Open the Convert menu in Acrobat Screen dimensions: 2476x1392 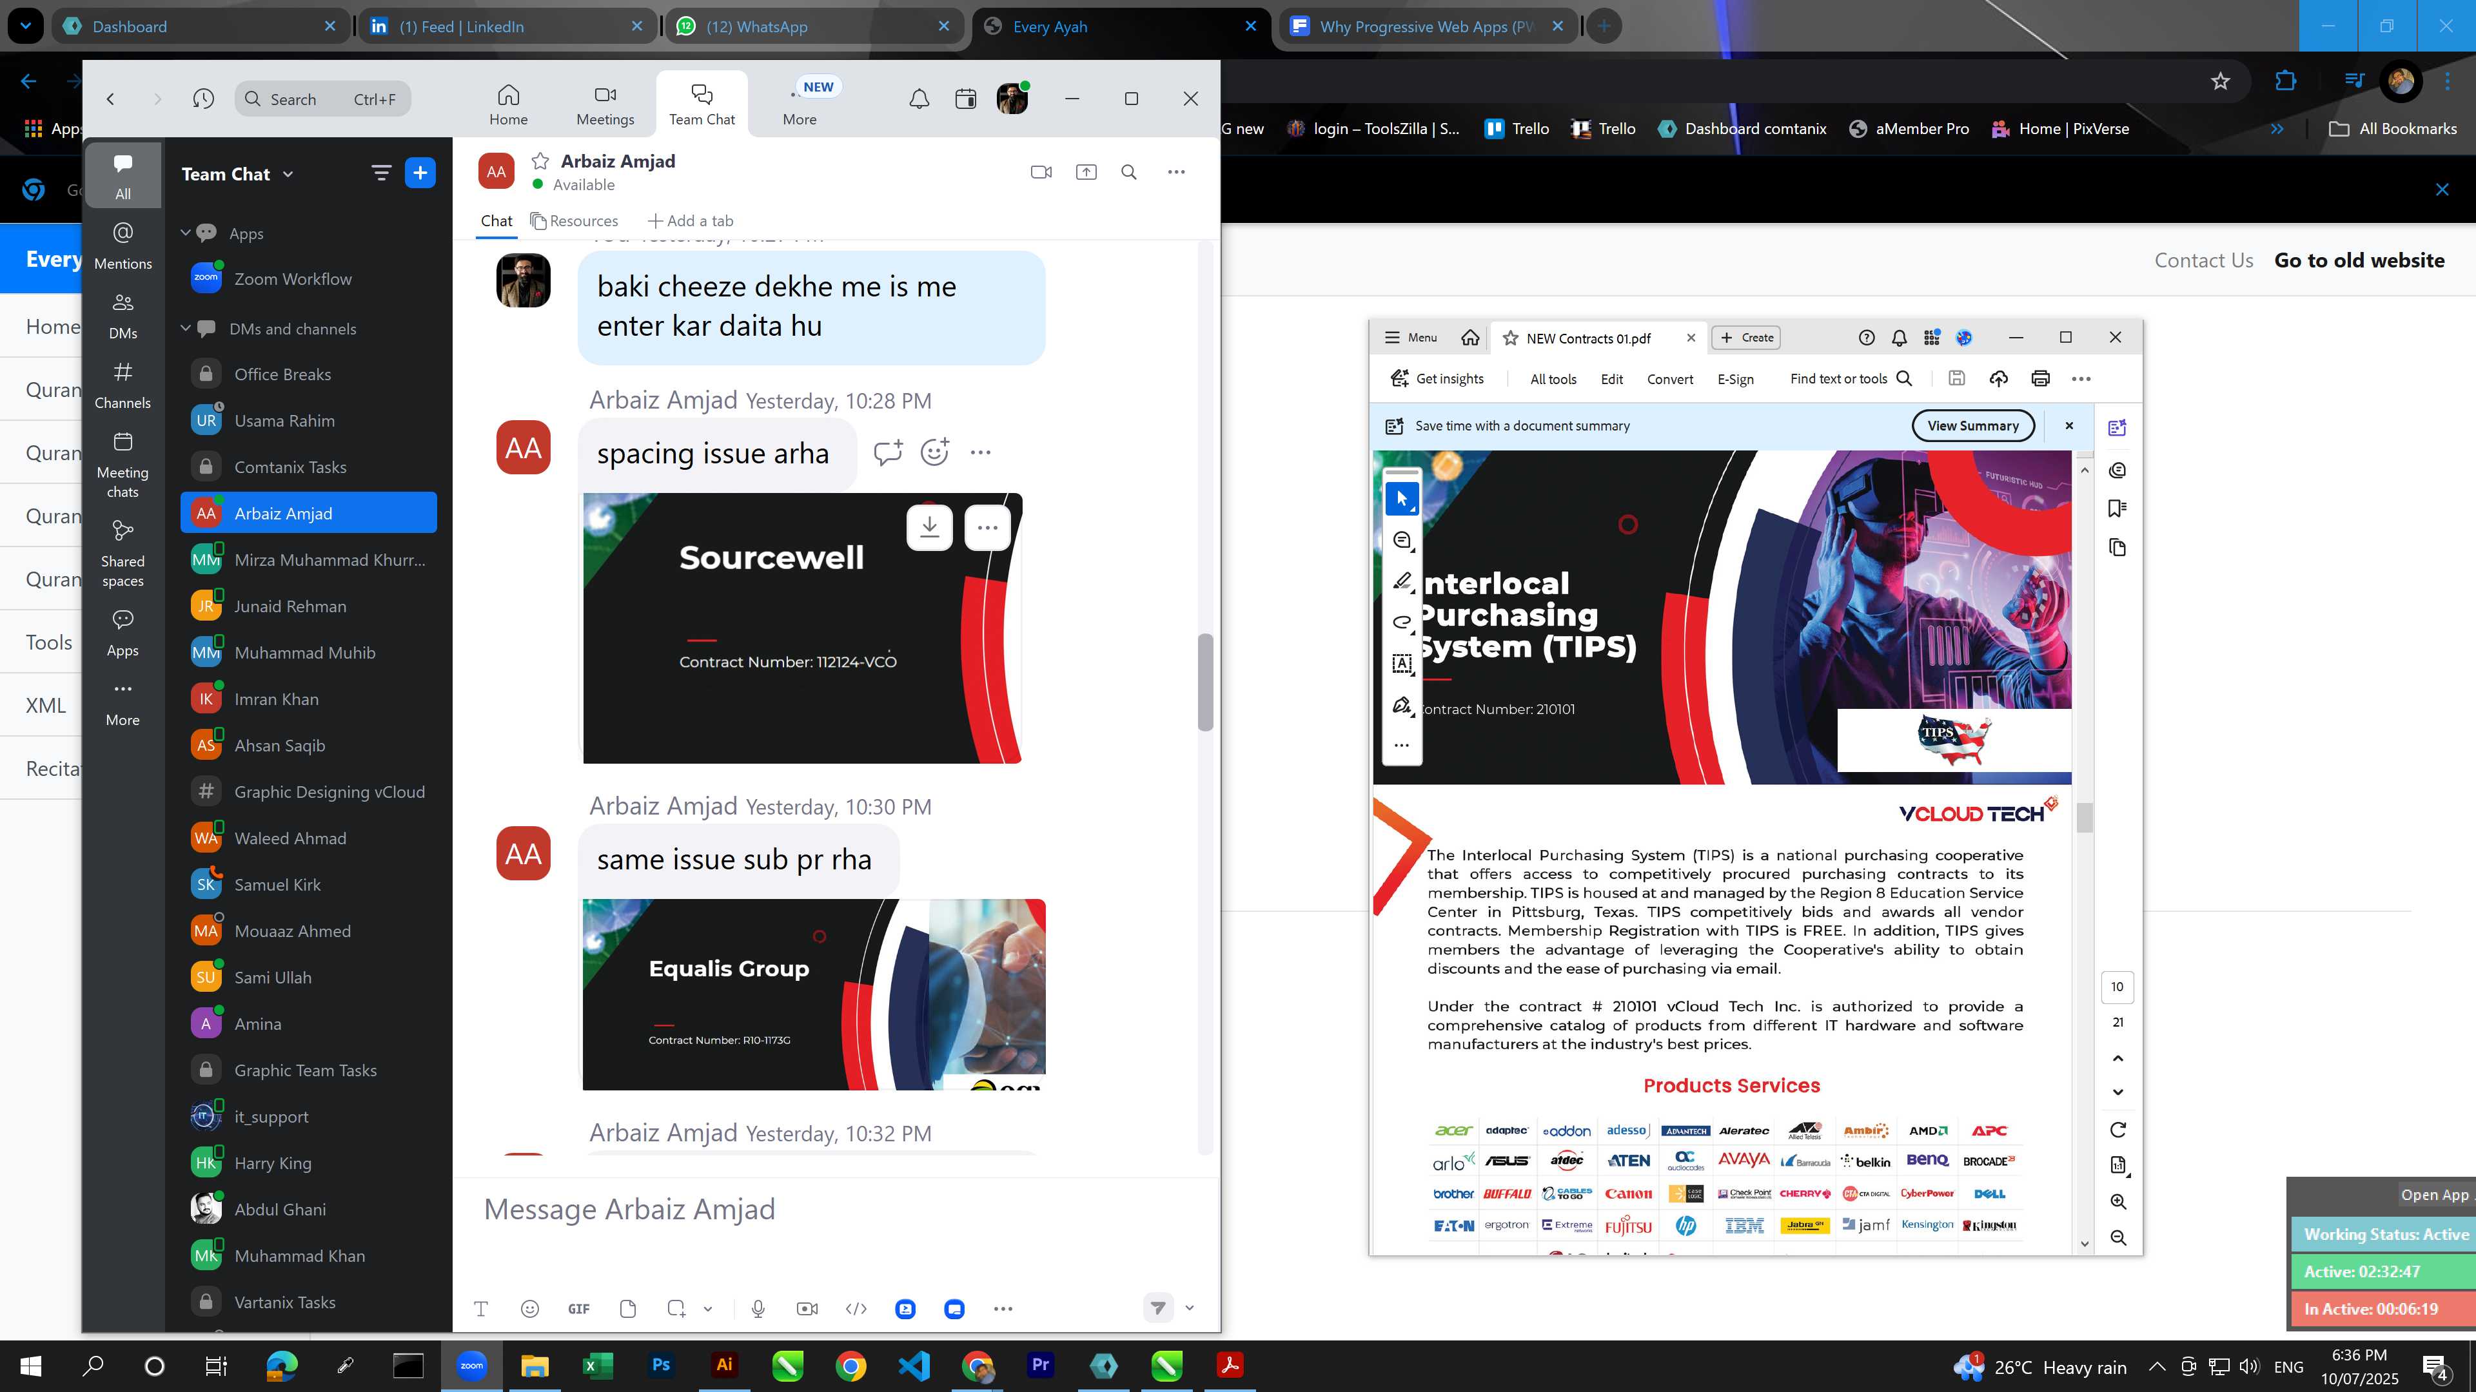click(1669, 380)
